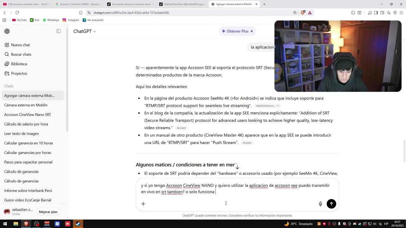Open the apps grid icon in bookmarks bar
Image resolution: width=406 pixels, height=228 pixels.
point(4,20)
